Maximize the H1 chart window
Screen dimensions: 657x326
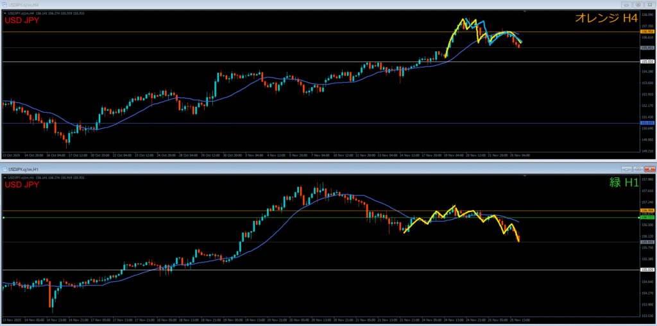[638, 169]
